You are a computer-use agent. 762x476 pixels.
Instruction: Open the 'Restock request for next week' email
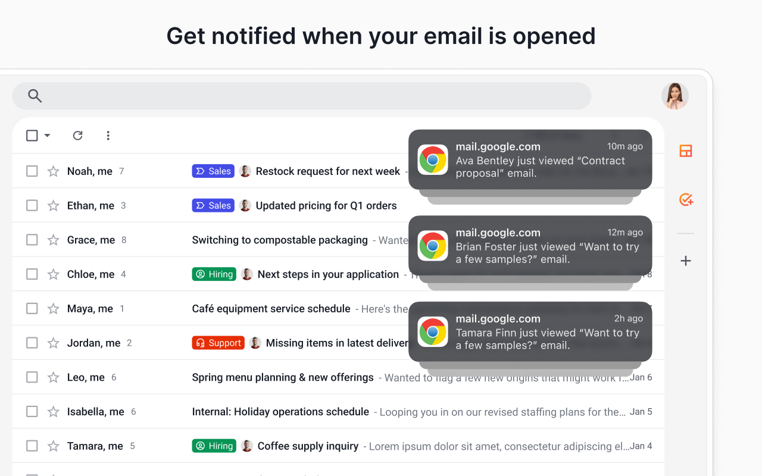tap(327, 171)
